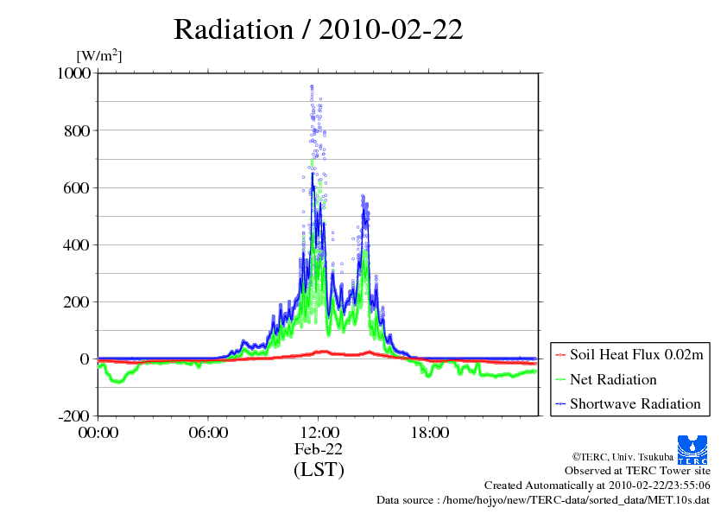Click the 'Soil Heat Flux 0.02m' legend text
Screen dimensions: 727x514
click(x=636, y=355)
